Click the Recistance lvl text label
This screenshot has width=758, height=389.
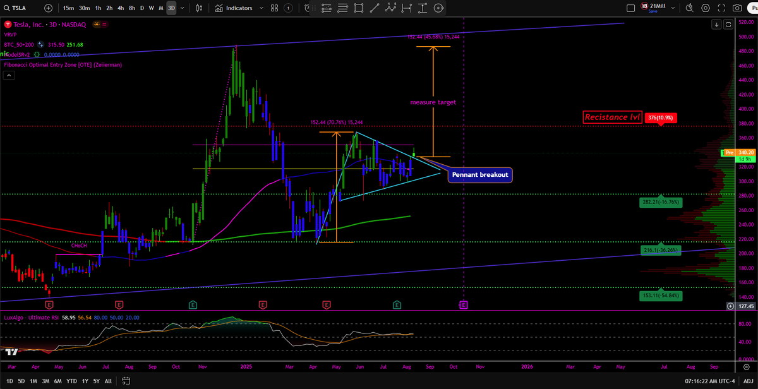point(613,117)
